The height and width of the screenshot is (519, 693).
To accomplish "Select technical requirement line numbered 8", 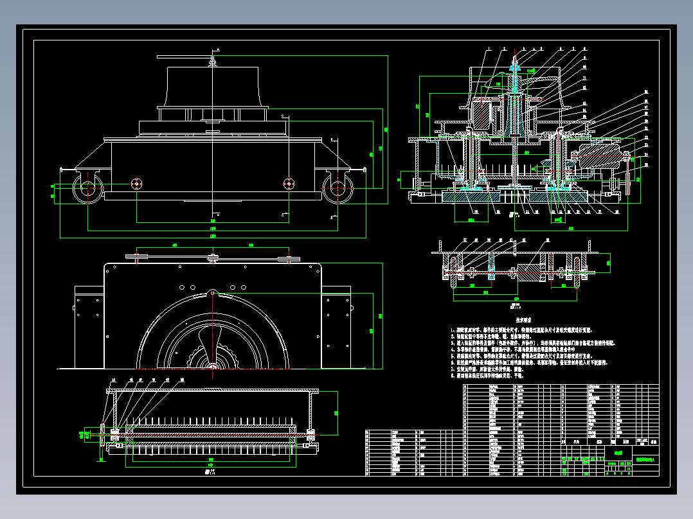I will (x=487, y=376).
